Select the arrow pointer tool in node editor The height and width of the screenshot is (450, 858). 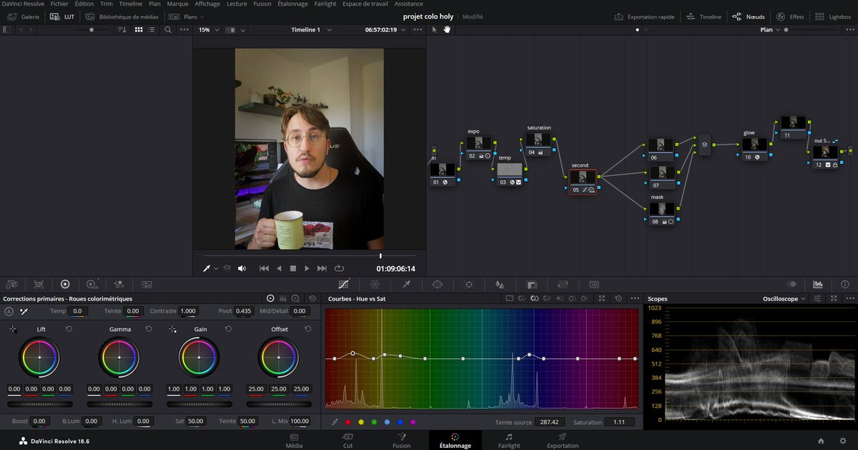(434, 30)
